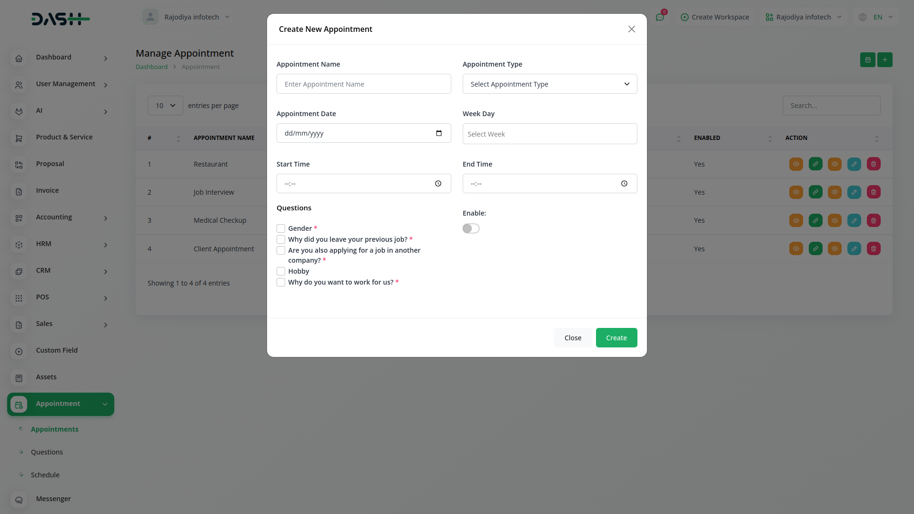Check the Gender question checkbox
Screen dimensions: 914x514
coord(281,228)
